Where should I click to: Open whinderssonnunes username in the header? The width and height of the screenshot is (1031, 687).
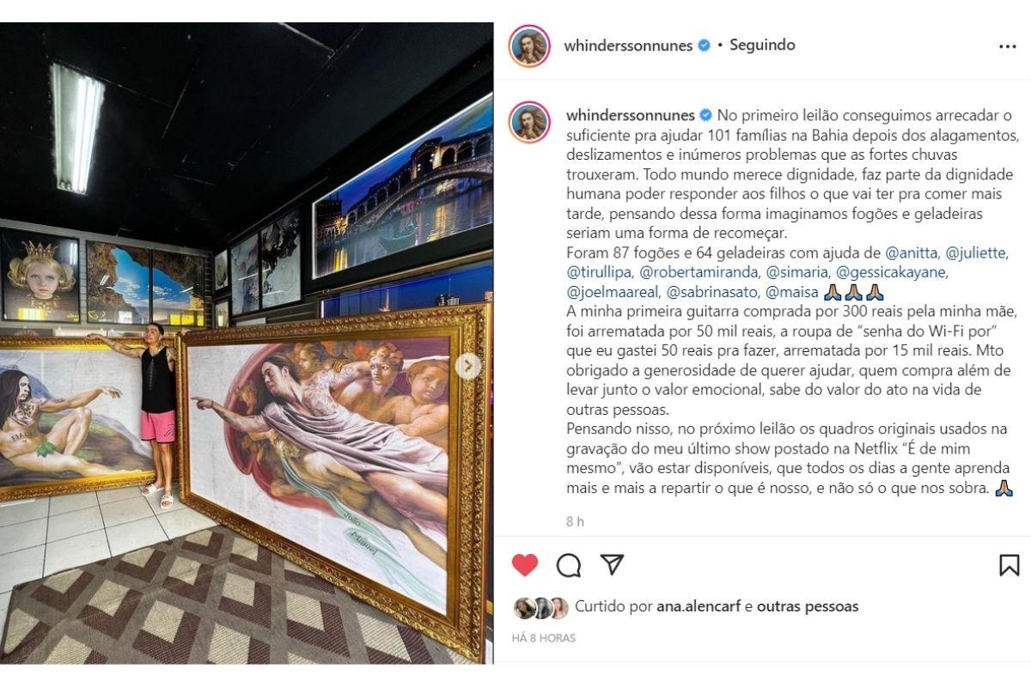tap(628, 46)
